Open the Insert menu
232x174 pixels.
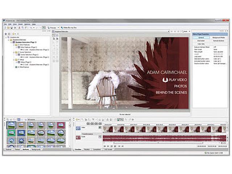[x=21, y=24]
